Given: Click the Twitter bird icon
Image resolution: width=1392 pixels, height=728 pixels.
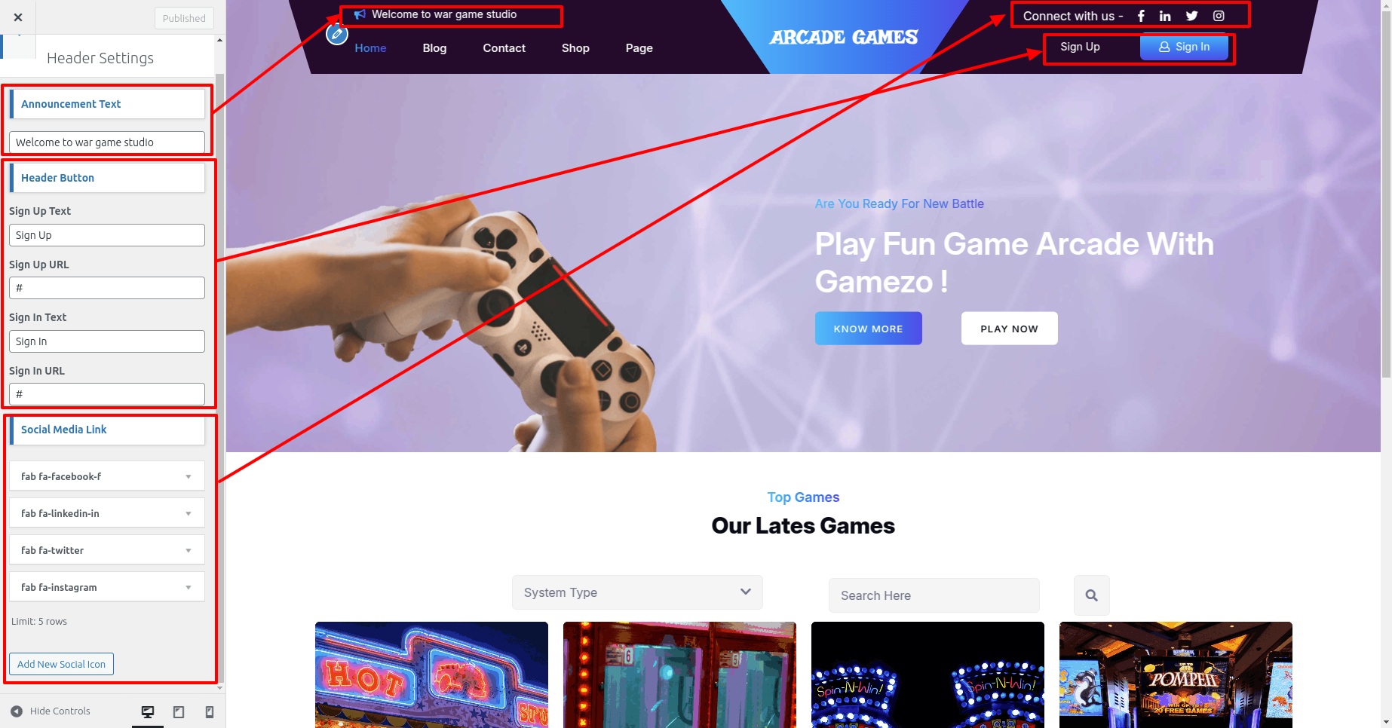Looking at the screenshot, I should 1191,16.
